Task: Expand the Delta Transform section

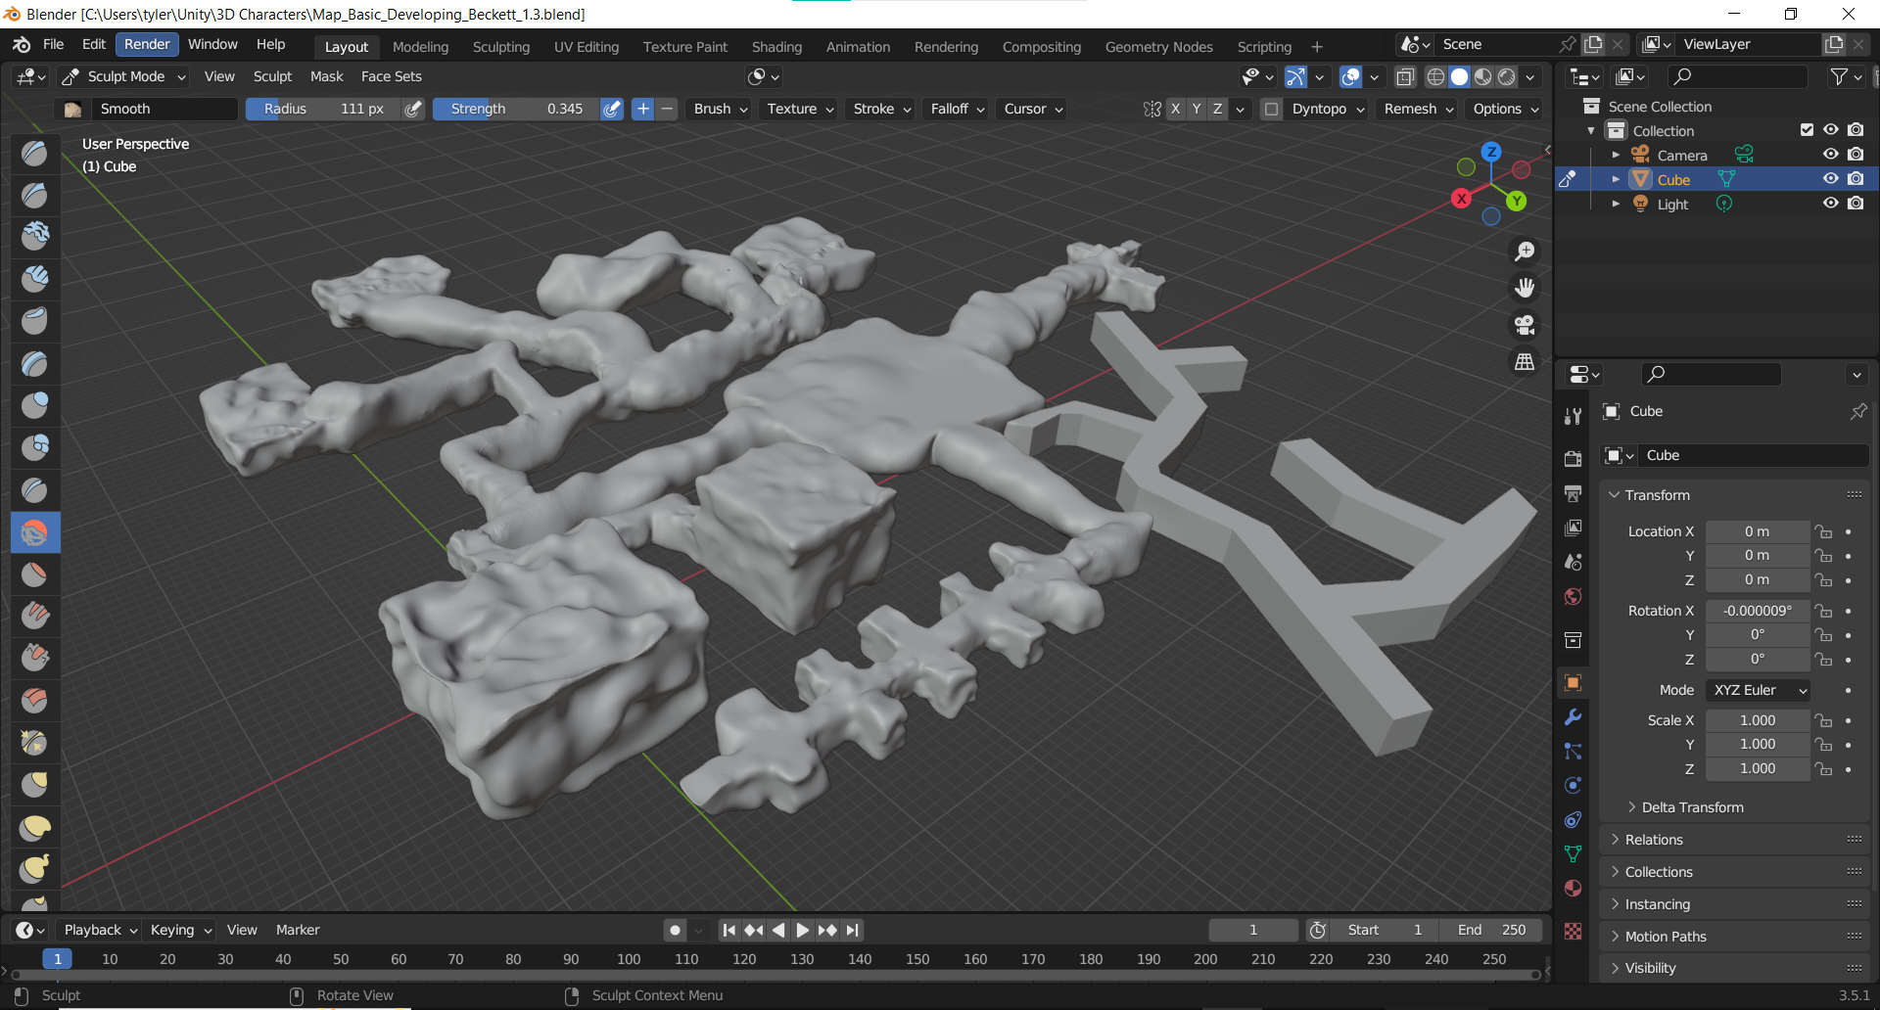Action: coord(1692,807)
